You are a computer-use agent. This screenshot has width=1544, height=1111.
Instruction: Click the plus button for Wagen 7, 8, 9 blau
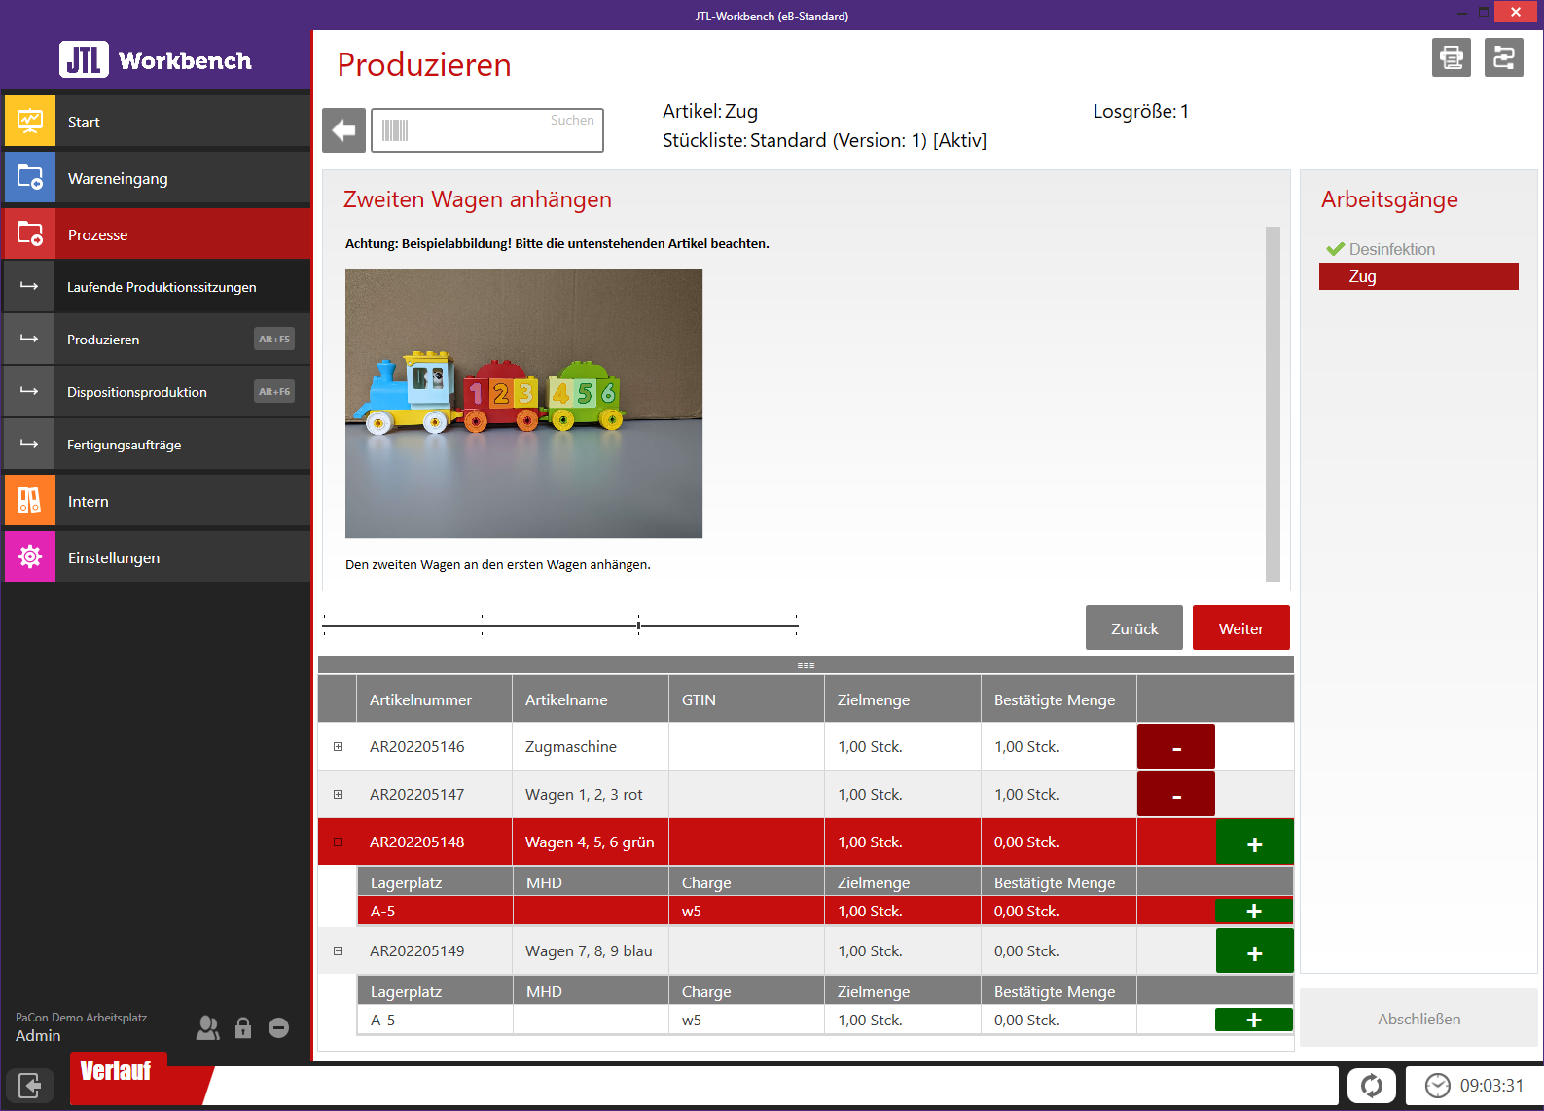[1254, 951]
